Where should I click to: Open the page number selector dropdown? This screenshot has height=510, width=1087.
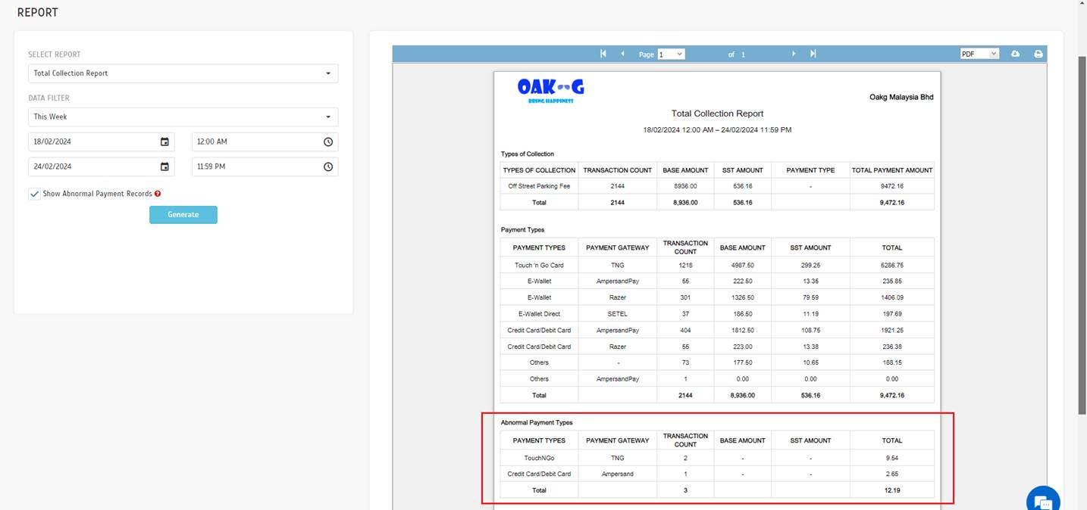tap(671, 54)
